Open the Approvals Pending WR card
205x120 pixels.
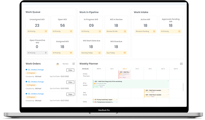point(171,26)
